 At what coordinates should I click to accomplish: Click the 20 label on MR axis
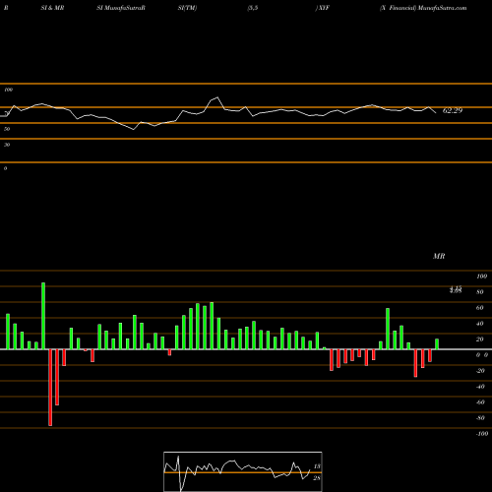point(480,339)
